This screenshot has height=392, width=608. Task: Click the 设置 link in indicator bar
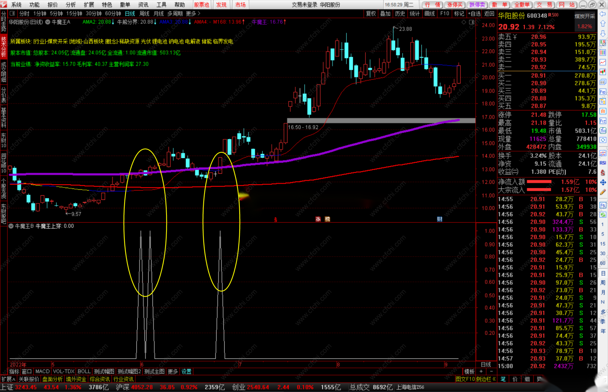coord(186,371)
